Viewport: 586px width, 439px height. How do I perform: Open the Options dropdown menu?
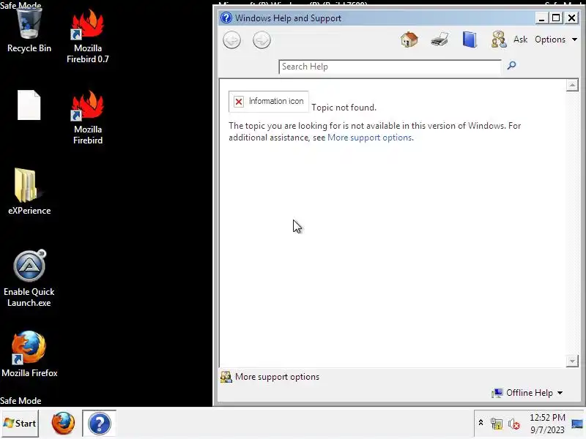[556, 40]
